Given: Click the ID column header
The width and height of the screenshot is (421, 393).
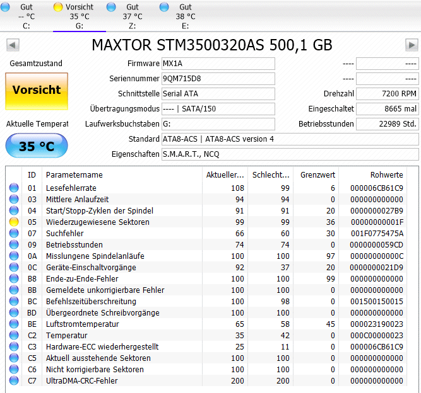Looking at the screenshot, I should click(x=32, y=174).
